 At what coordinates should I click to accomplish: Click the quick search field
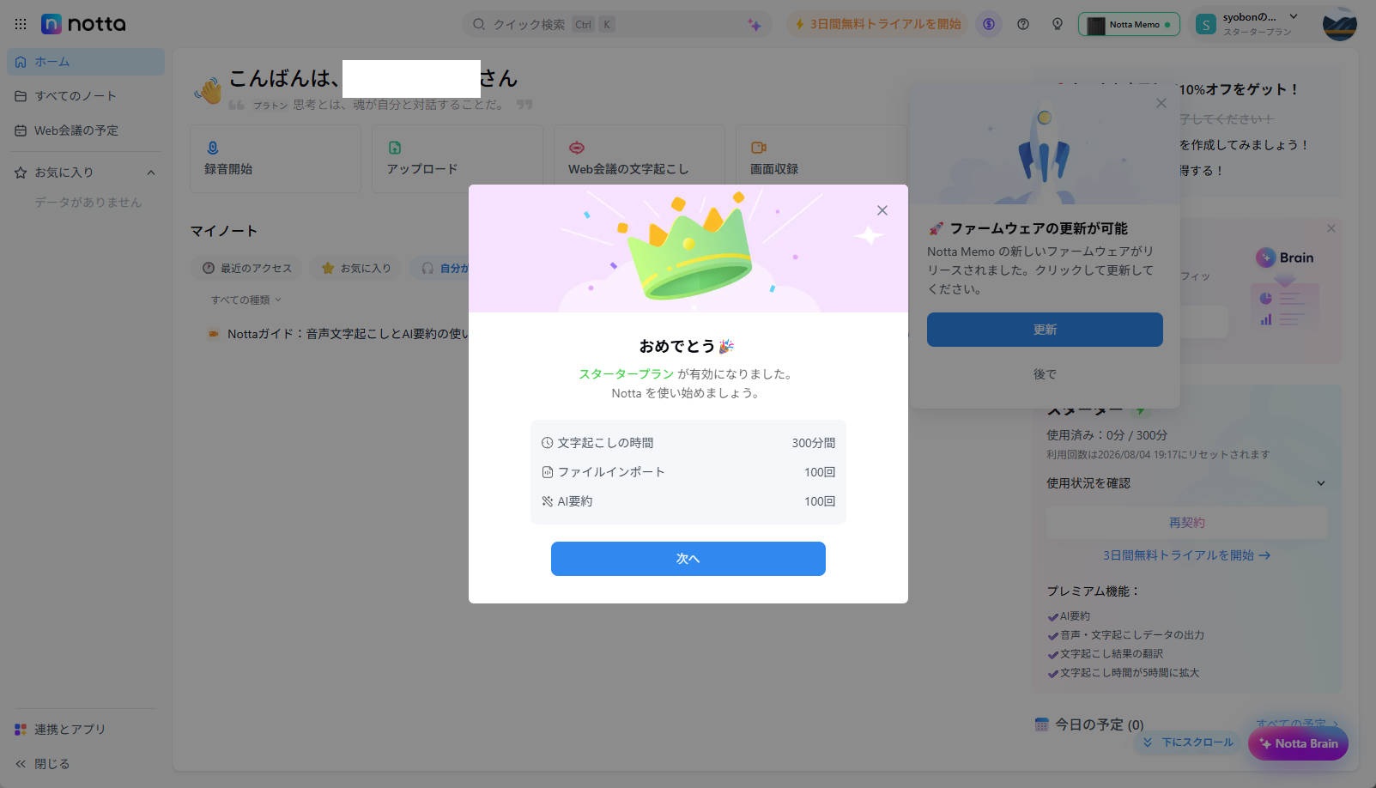pos(618,24)
